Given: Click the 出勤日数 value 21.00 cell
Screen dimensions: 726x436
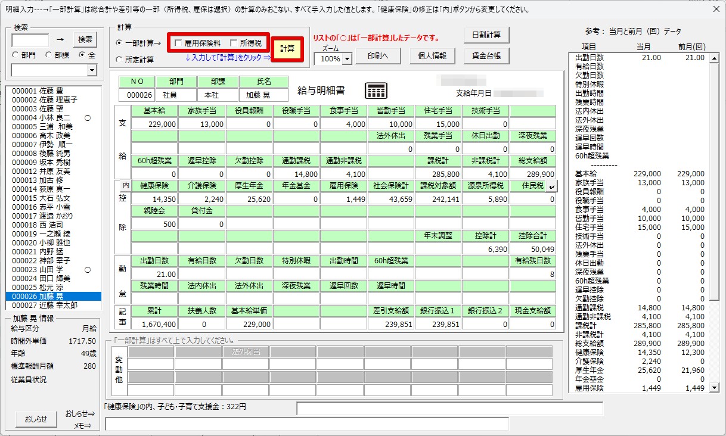Looking at the screenshot, I should click(154, 274).
